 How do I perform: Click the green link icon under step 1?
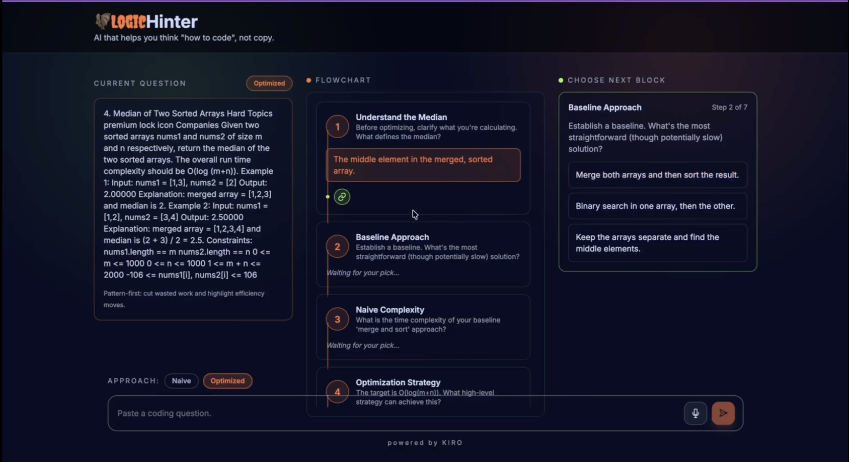[342, 197]
